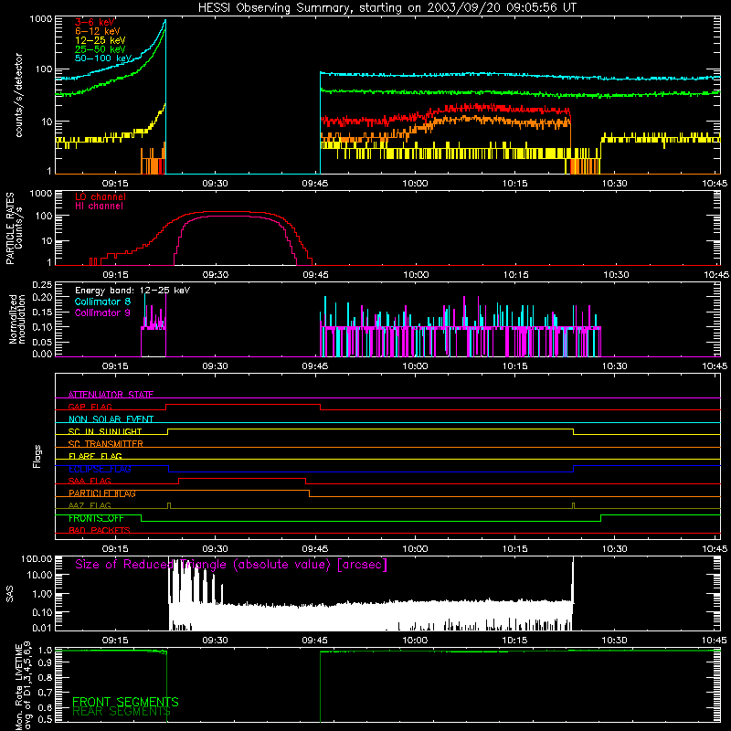The height and width of the screenshot is (731, 731).
Task: Click the HESSI Observing Summary title text
Action: coord(387,8)
